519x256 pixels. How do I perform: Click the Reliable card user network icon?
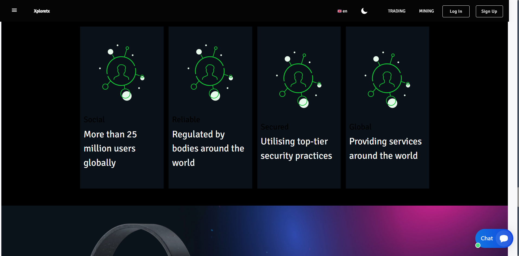210,72
